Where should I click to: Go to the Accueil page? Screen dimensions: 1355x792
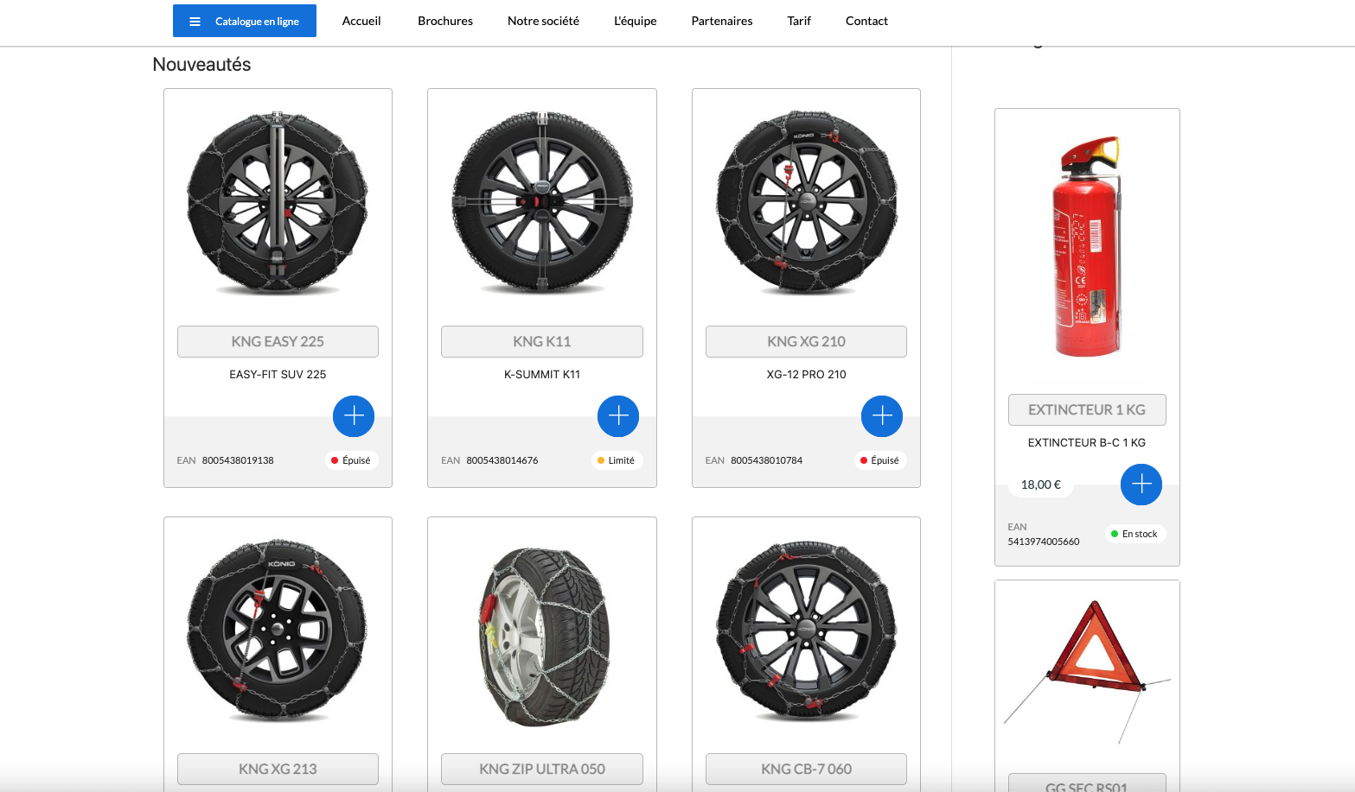[361, 21]
